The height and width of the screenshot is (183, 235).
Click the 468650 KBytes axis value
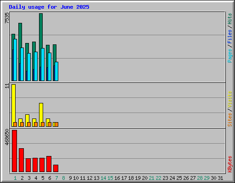tap(7, 137)
